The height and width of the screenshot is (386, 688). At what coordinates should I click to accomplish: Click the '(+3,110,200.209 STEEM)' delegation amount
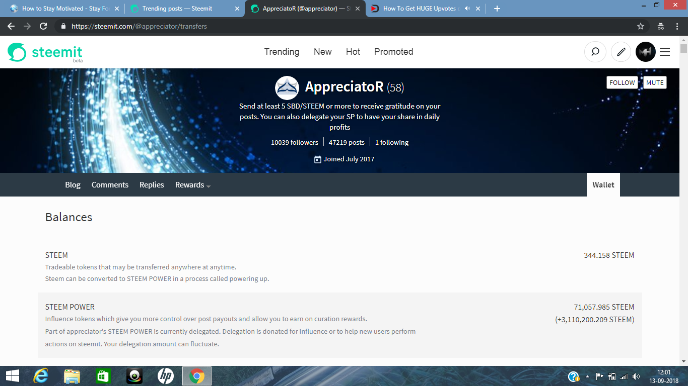[x=595, y=319]
